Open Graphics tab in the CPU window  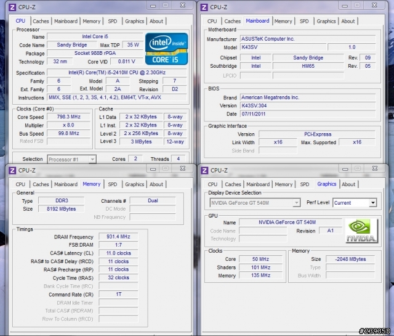(135, 21)
